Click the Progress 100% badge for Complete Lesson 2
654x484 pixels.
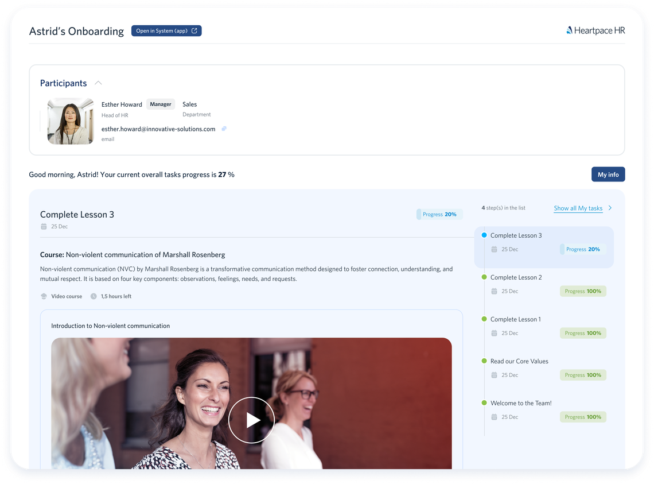(583, 291)
